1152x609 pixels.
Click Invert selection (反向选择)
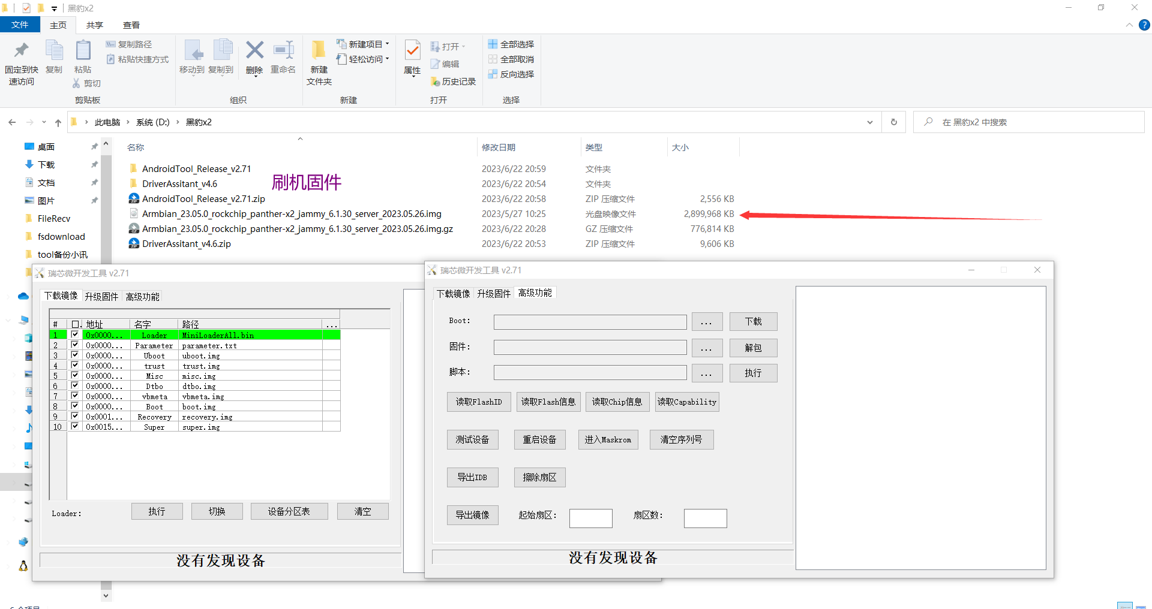(511, 74)
